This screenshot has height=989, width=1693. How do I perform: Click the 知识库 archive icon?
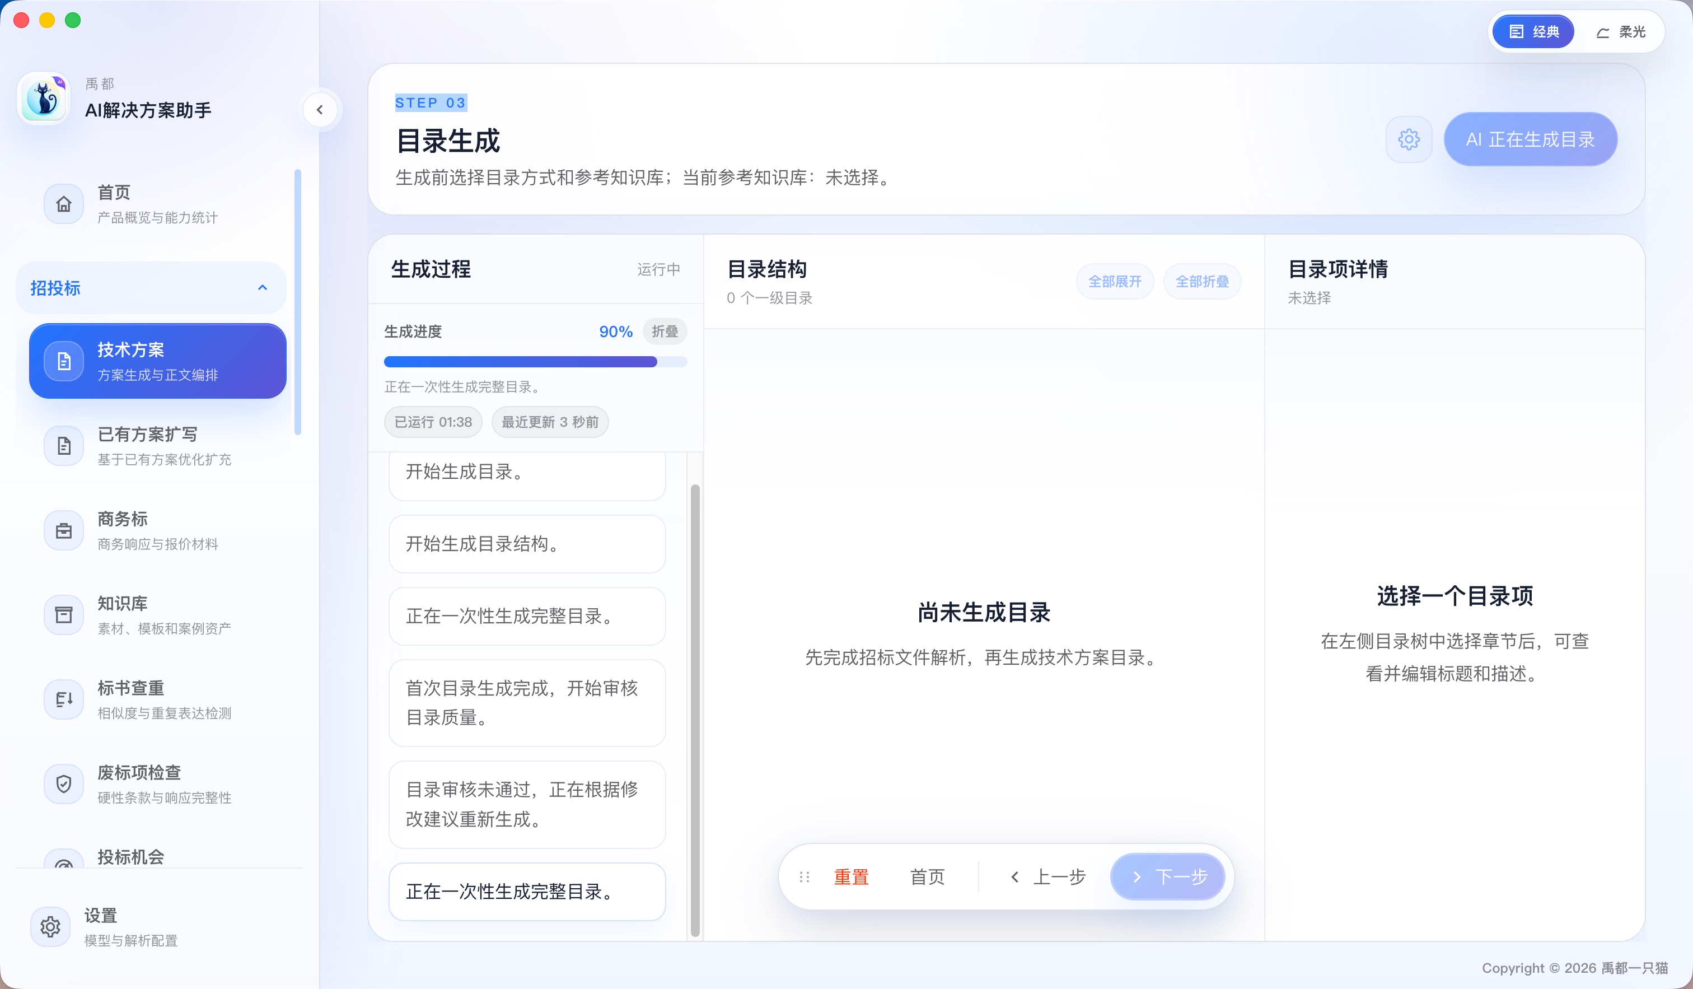coord(64,615)
